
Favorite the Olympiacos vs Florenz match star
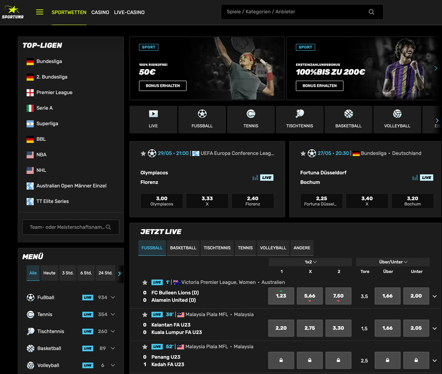(143, 153)
